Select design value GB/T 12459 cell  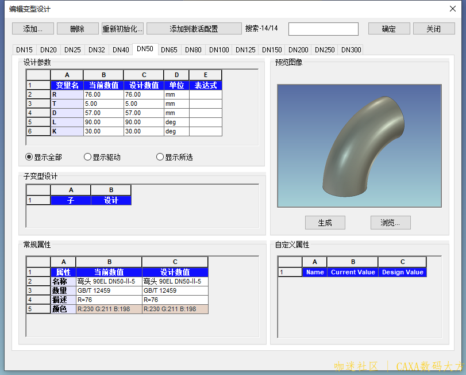(175, 290)
